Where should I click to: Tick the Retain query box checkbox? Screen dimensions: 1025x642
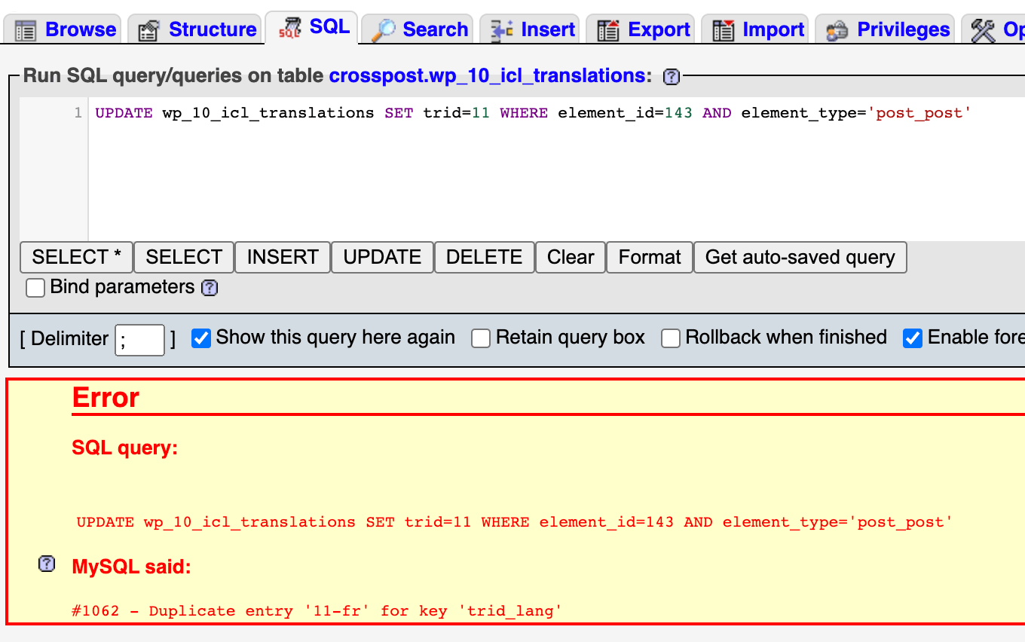tap(481, 338)
